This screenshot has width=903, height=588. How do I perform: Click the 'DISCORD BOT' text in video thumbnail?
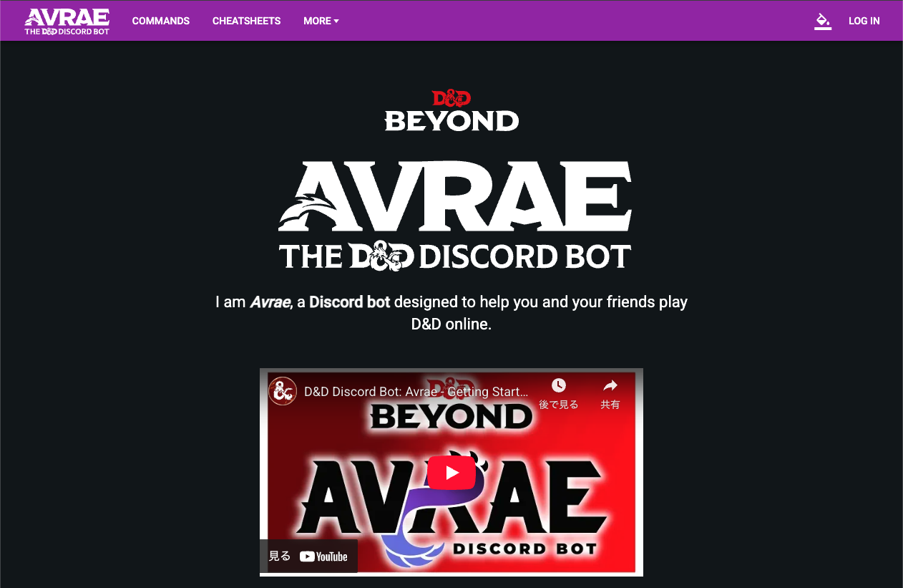click(525, 549)
